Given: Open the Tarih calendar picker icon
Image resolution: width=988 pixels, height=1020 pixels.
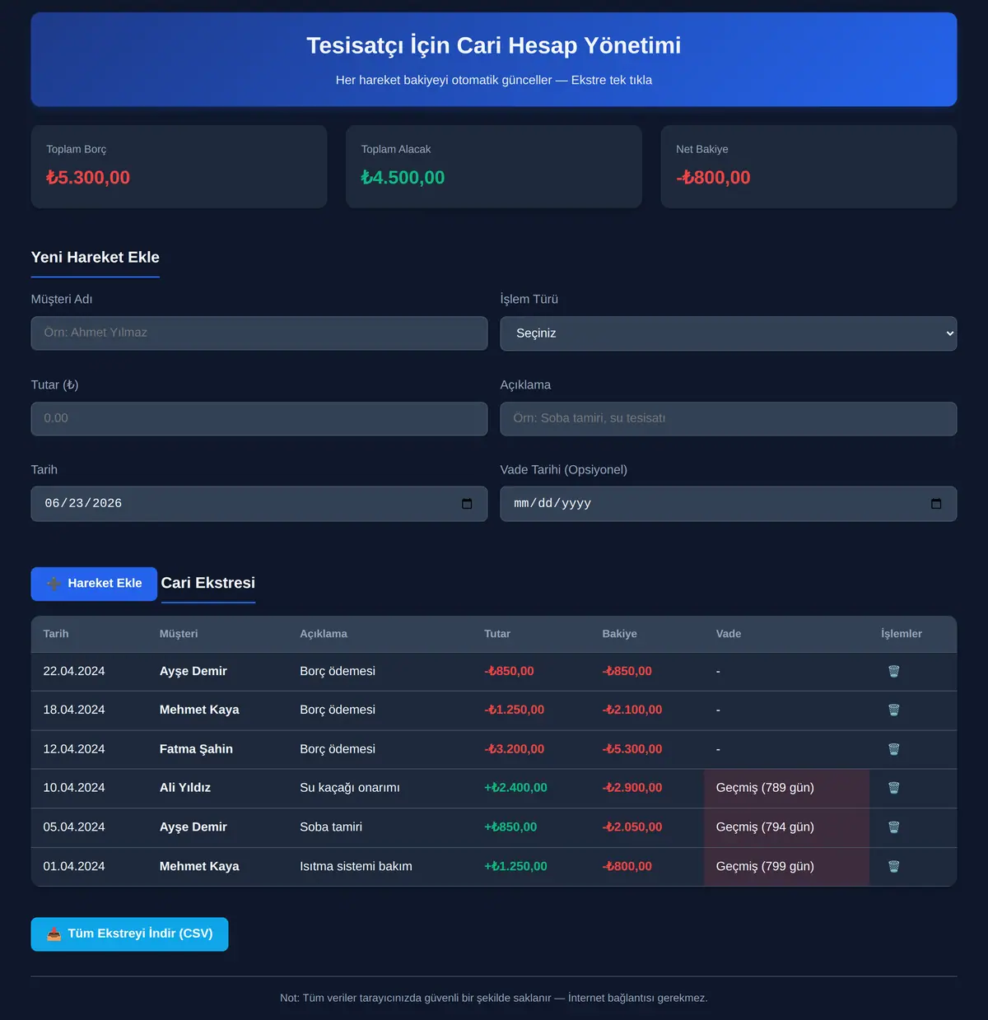Looking at the screenshot, I should coord(467,504).
